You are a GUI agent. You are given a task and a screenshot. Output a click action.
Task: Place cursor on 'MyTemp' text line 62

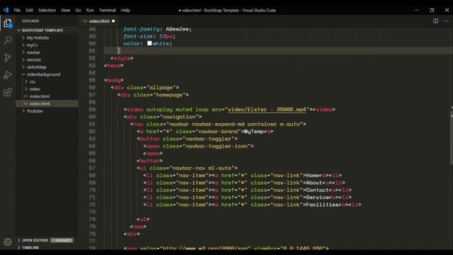click(x=254, y=132)
